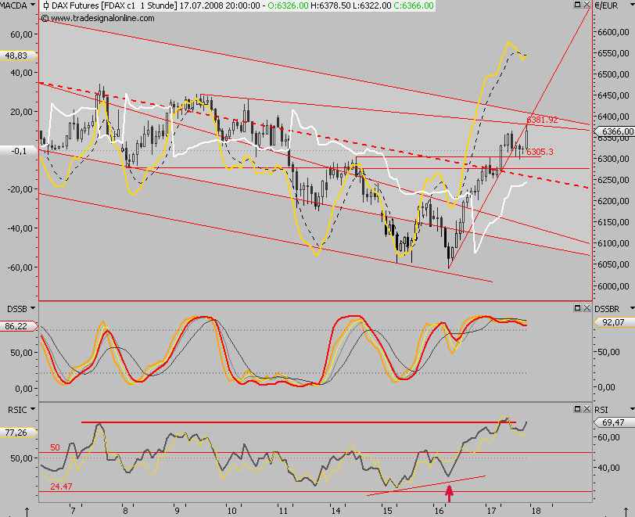This screenshot has width=635, height=517.
Task: Click the chart title DAX Futures [FDAX c1 1 Stunde]
Action: (x=114, y=5)
